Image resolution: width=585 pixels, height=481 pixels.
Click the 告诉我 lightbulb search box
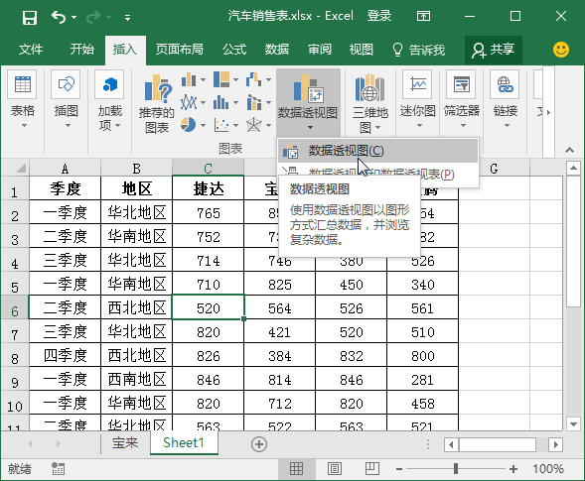(x=418, y=50)
